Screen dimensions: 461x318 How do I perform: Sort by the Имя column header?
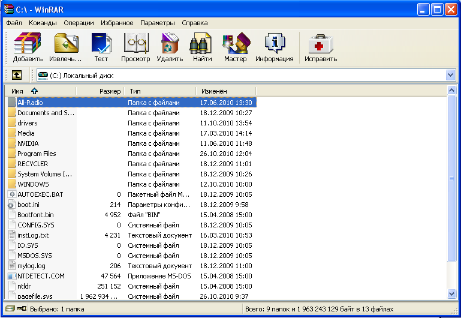tap(41, 91)
